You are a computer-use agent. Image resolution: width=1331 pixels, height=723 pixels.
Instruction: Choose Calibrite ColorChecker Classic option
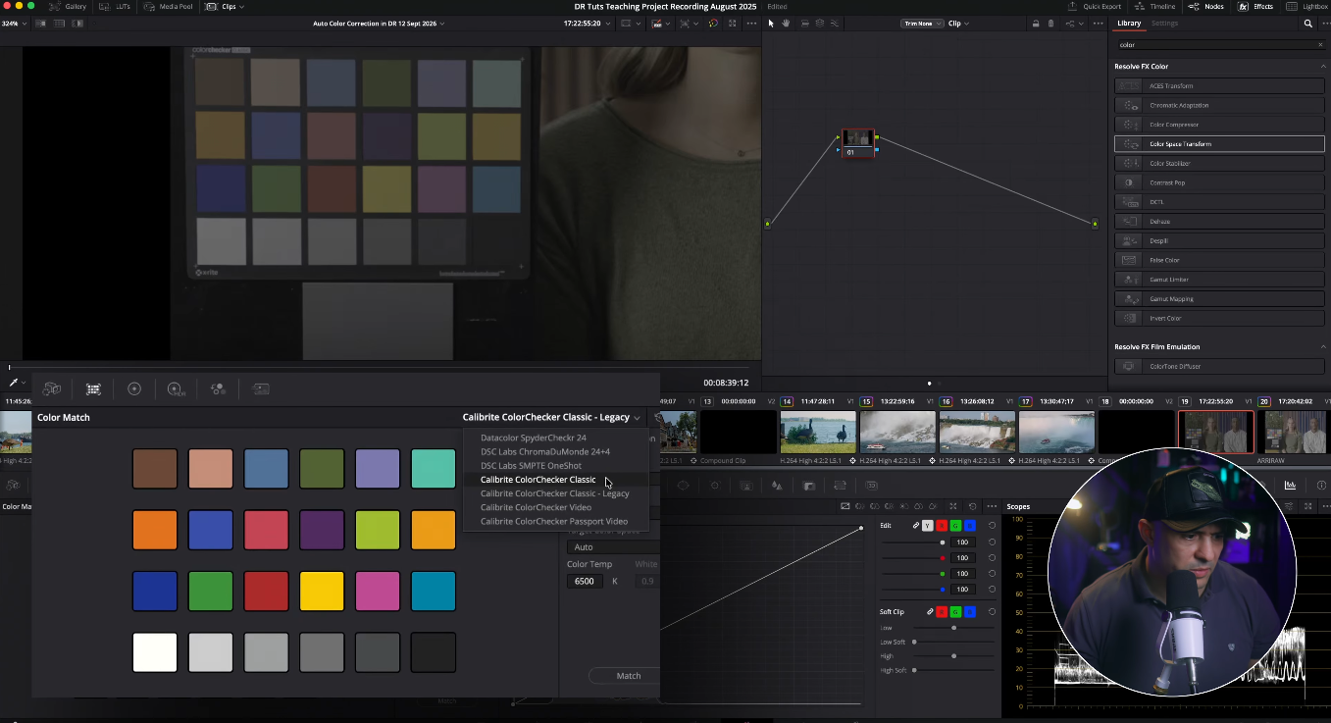pos(538,480)
